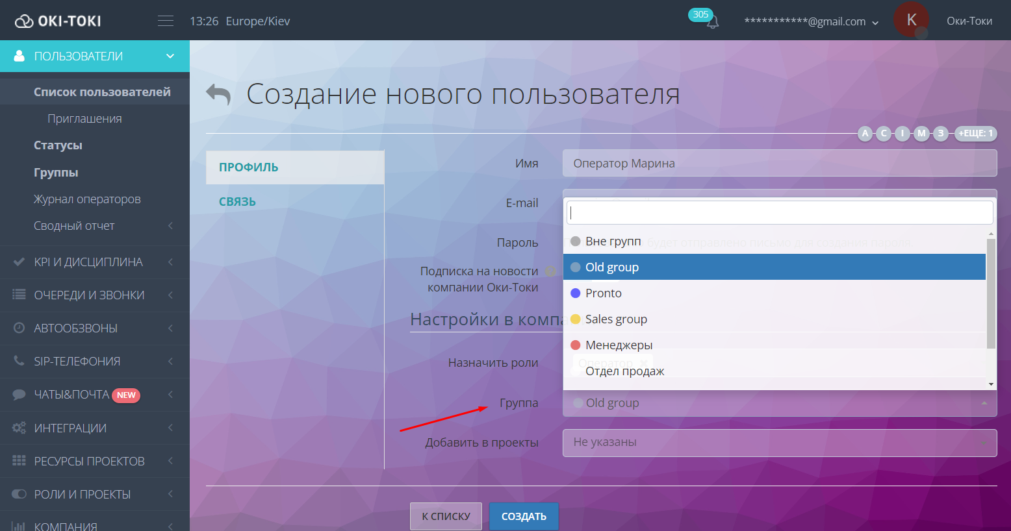Collapse the ПОЛЬЗОВАТЕЛИ section chevron
The width and height of the screenshot is (1011, 531).
[170, 56]
